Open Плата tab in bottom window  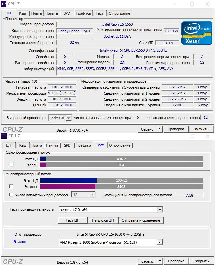tap(37, 145)
